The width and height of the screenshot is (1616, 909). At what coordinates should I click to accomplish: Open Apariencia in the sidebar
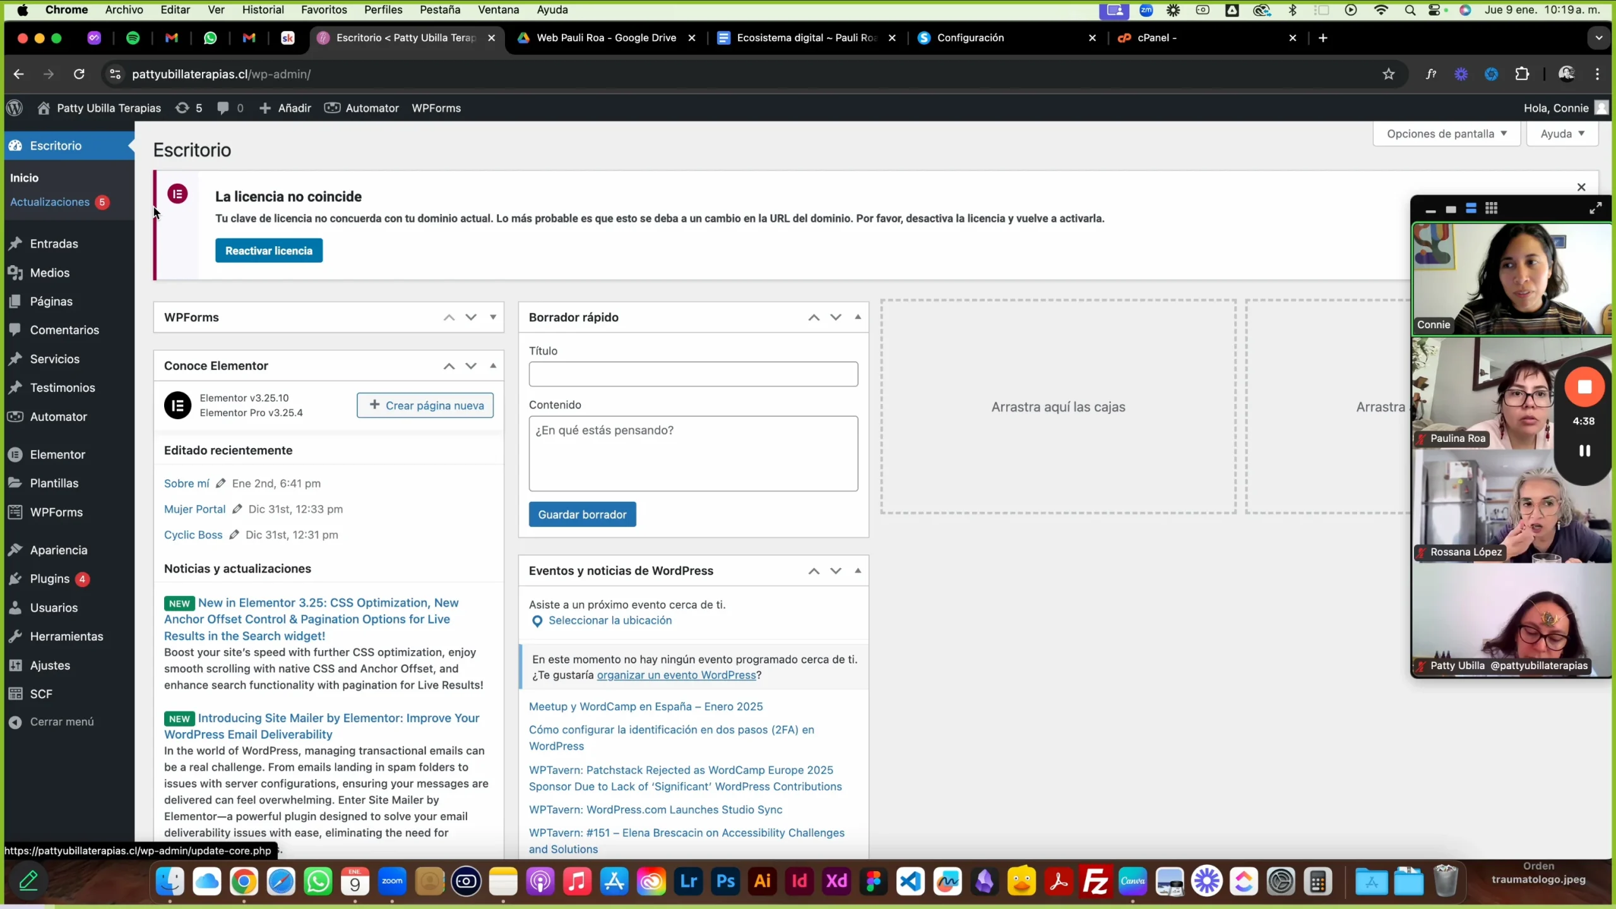pyautogui.click(x=59, y=550)
